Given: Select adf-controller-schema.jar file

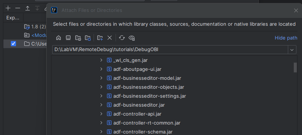Looking at the screenshot, I should [143, 132].
